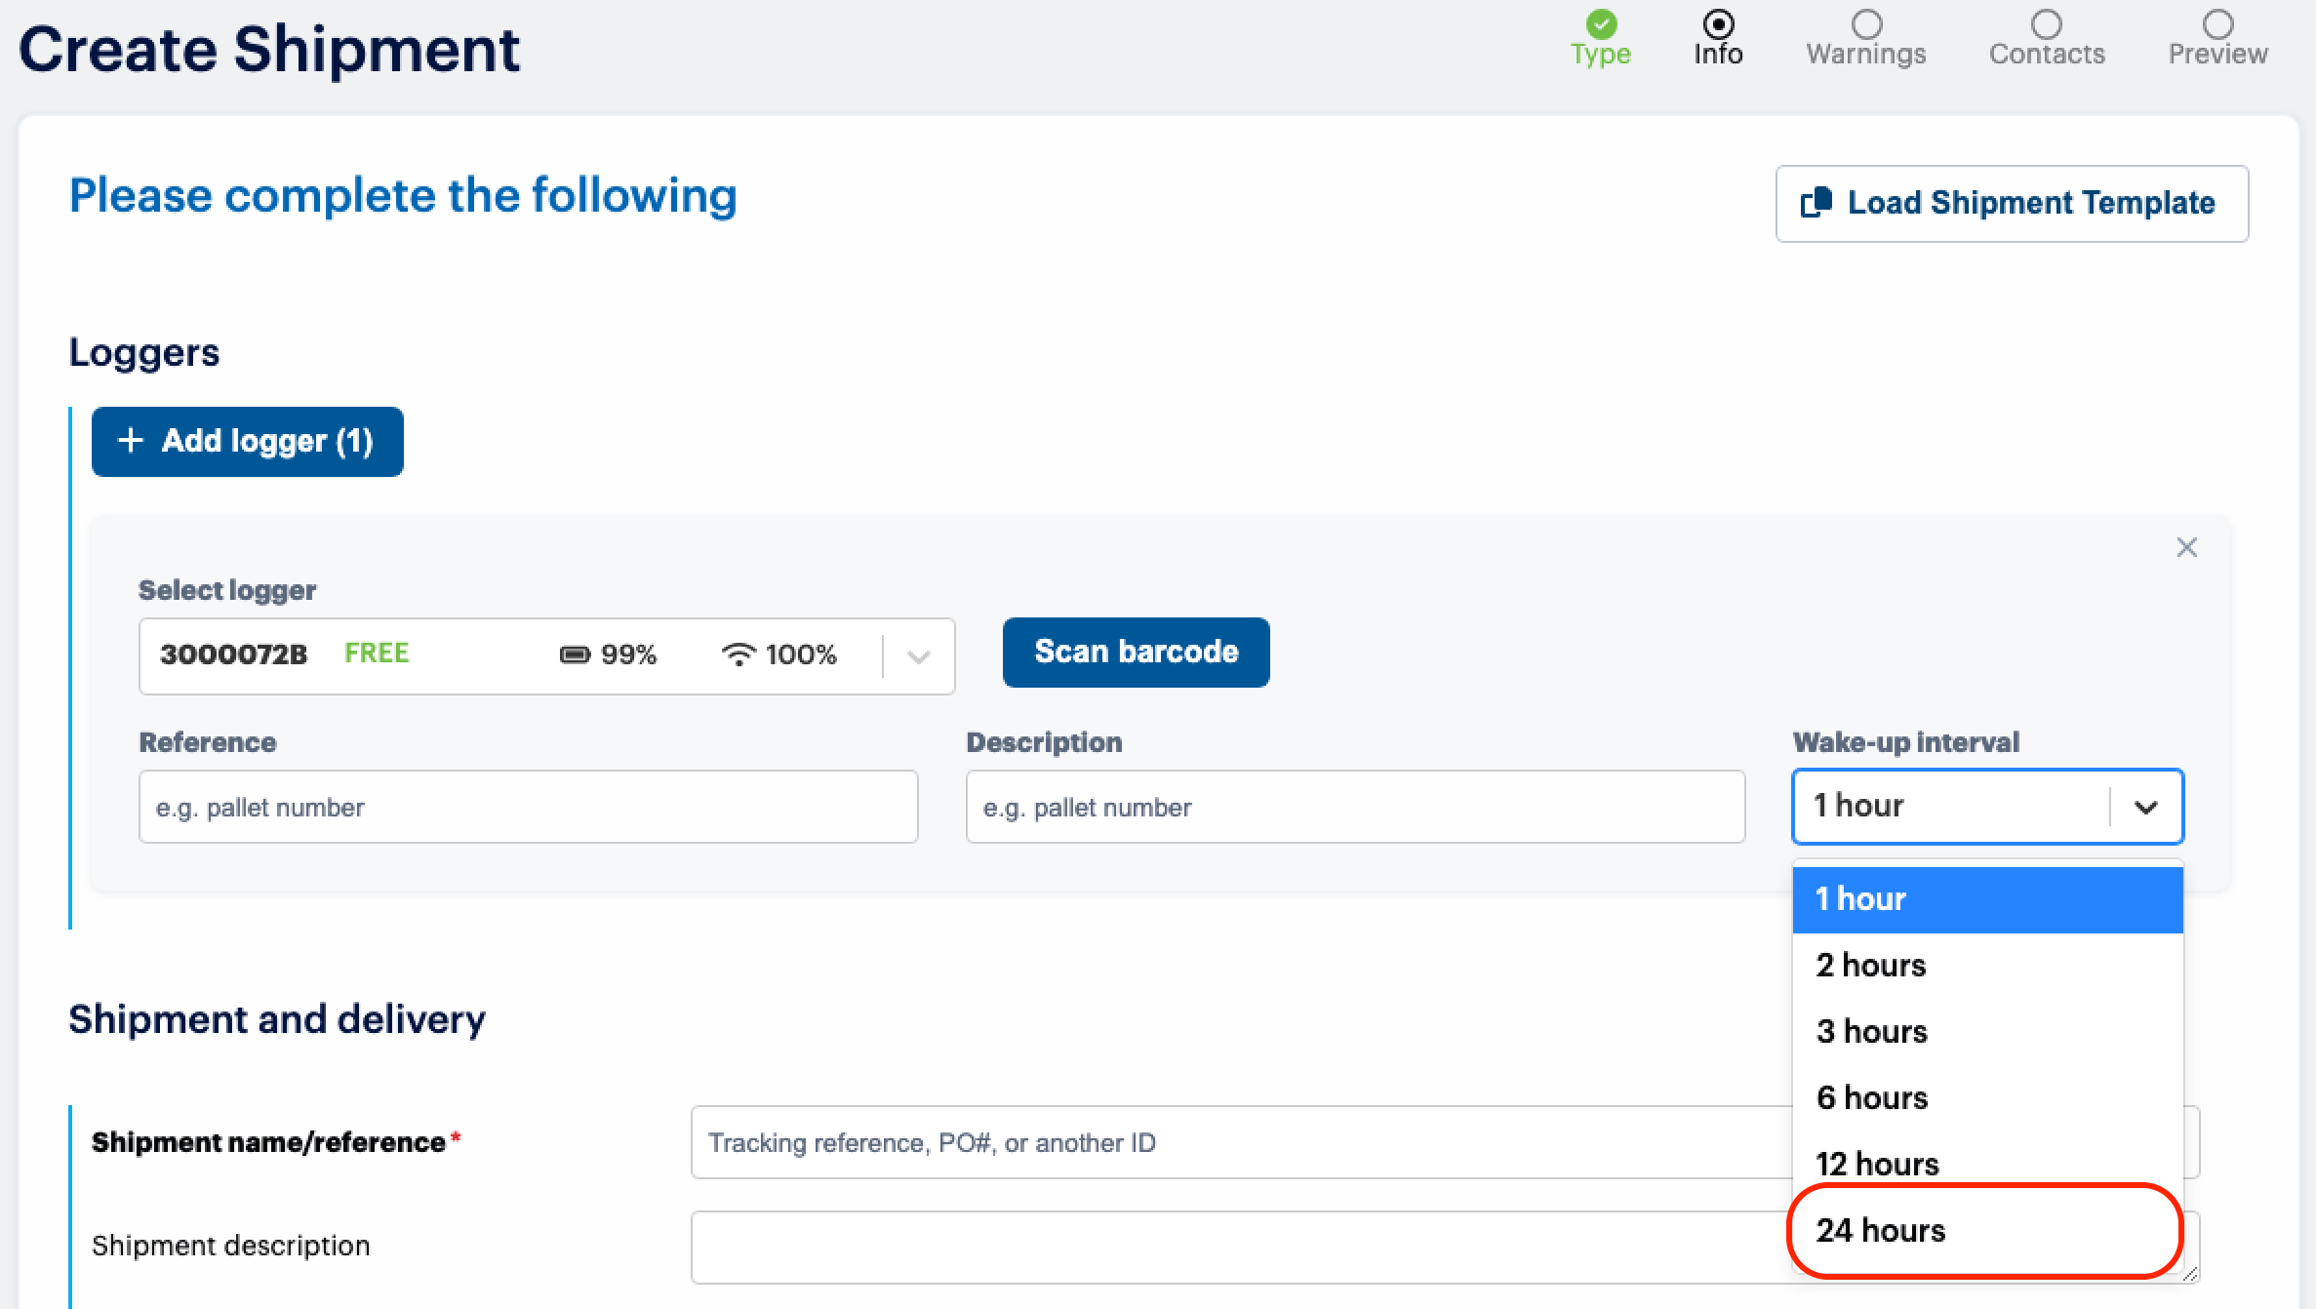This screenshot has width=2316, height=1309.
Task: Choose 3 hours wake-up interval
Action: (x=1987, y=1032)
